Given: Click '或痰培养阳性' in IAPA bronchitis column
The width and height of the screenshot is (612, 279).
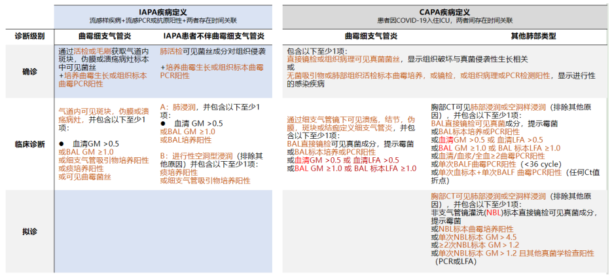Looking at the screenshot, I should click(81, 168).
